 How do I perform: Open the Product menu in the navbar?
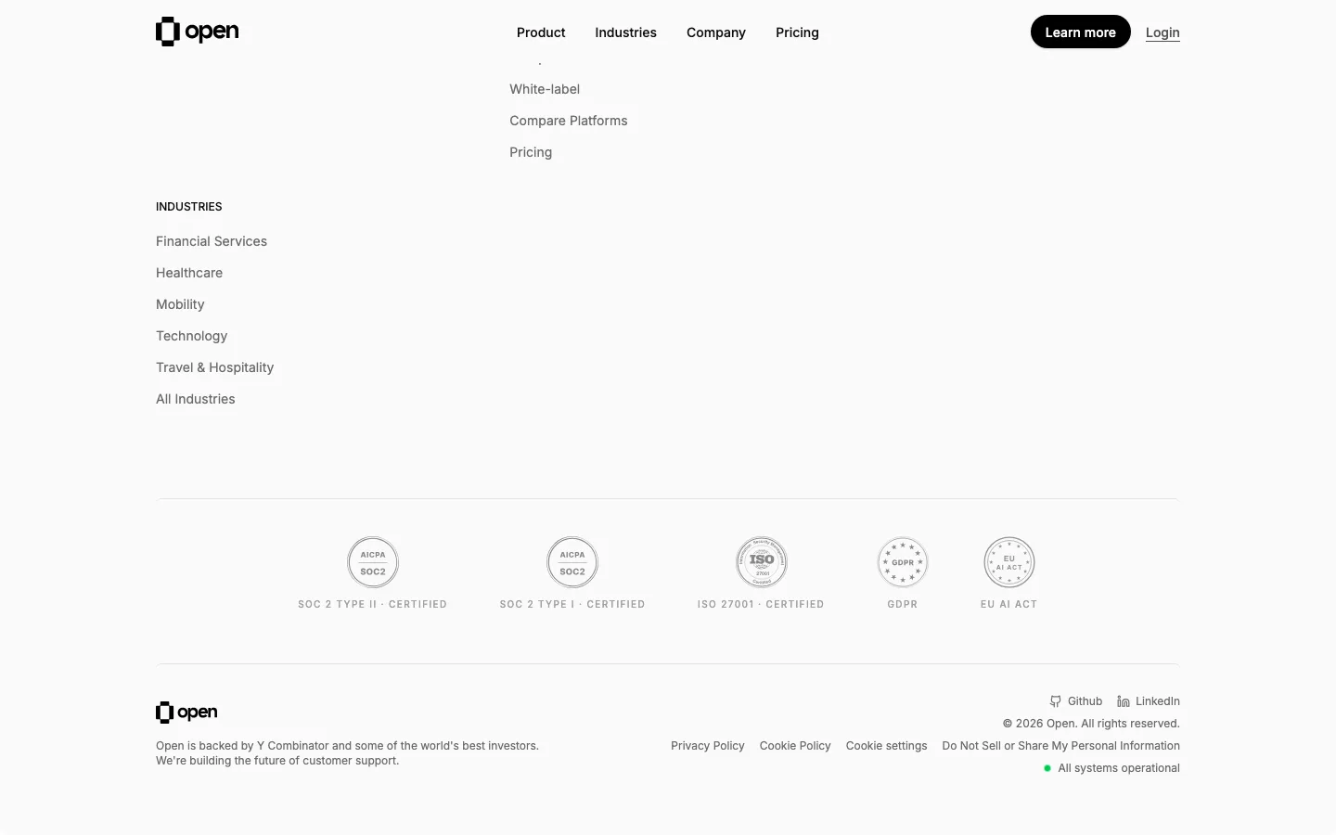541,32
